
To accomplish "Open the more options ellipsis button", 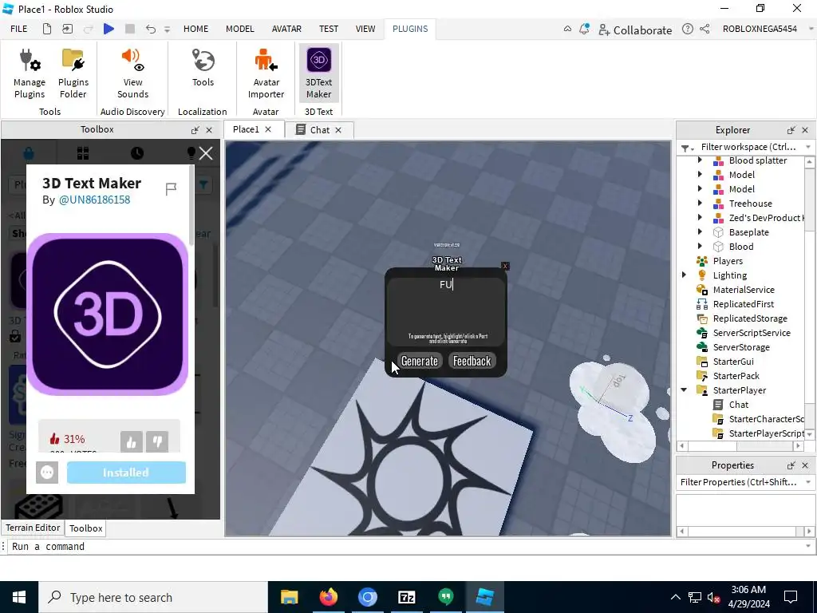I will (x=47, y=473).
